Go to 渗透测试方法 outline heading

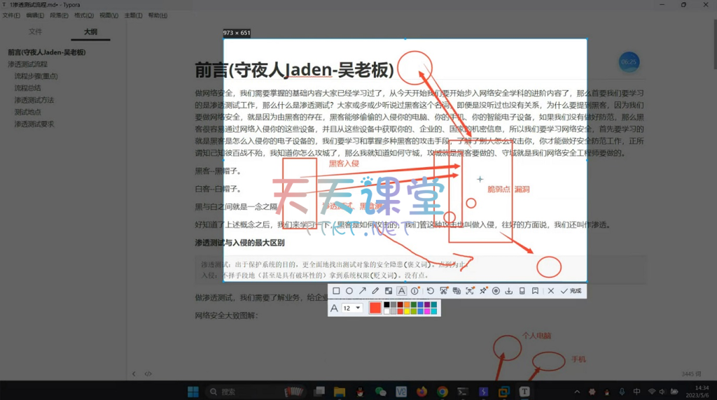click(x=34, y=100)
